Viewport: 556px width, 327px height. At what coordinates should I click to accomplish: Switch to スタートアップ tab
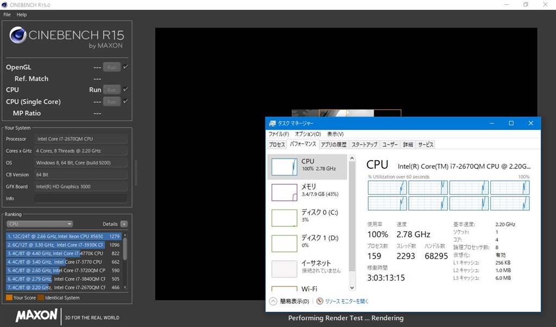[x=364, y=145]
